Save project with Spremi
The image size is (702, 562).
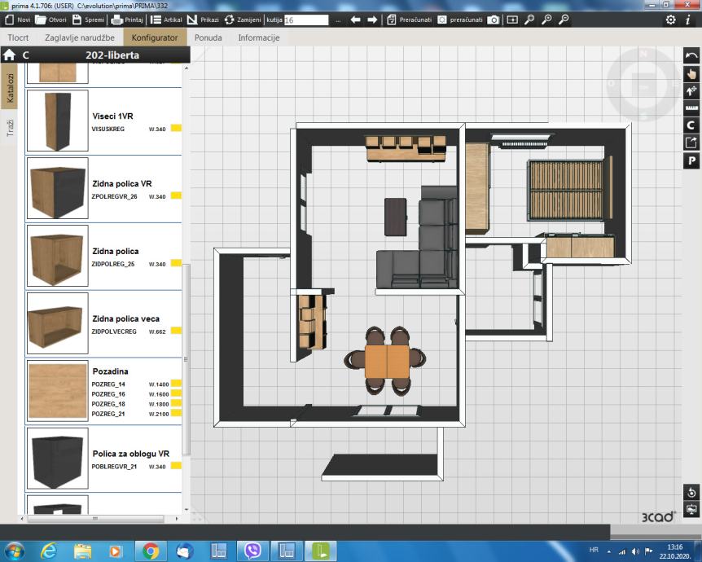tap(88, 20)
